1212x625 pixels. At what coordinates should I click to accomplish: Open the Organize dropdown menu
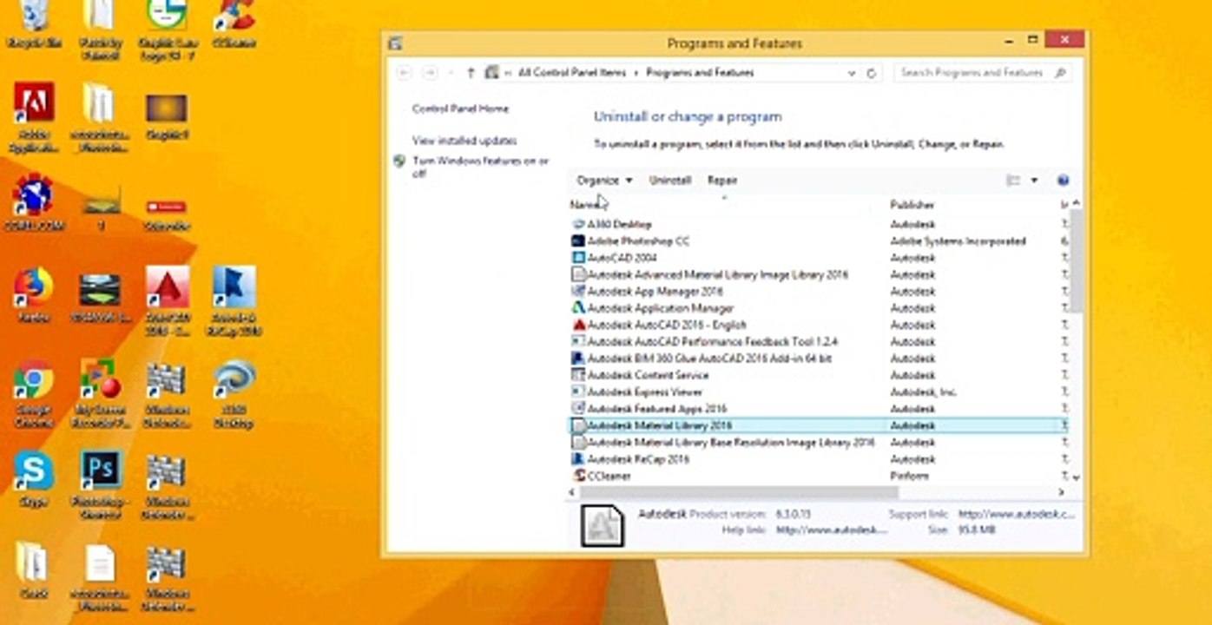coord(605,181)
